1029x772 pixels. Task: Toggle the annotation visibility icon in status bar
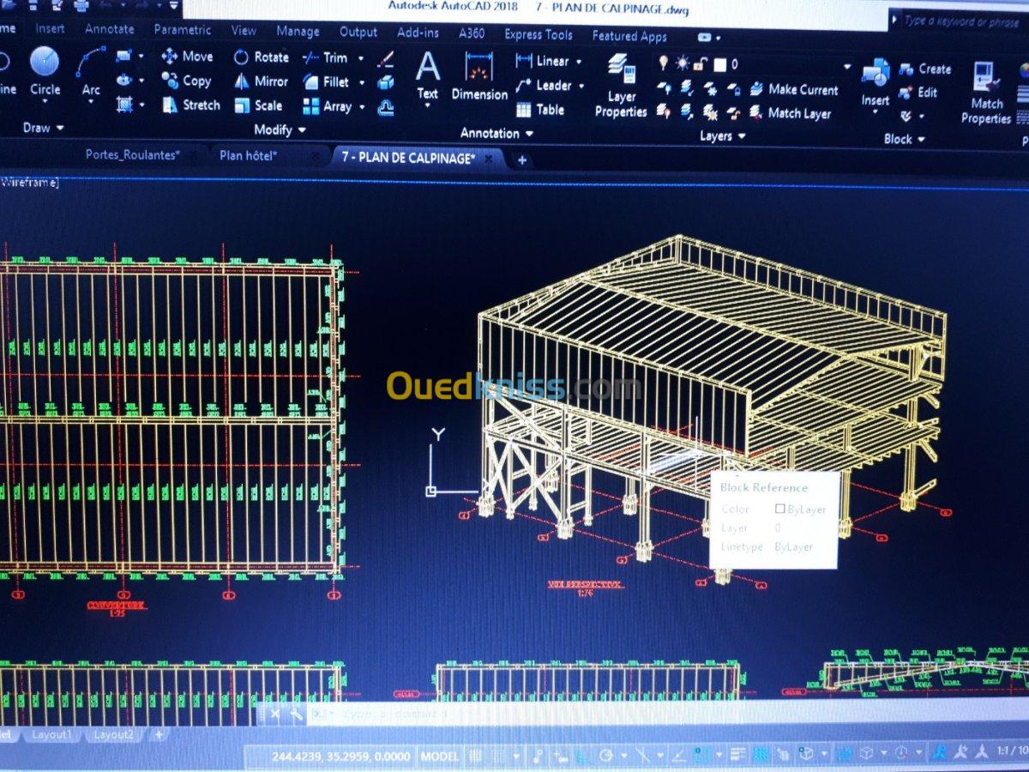940,753
